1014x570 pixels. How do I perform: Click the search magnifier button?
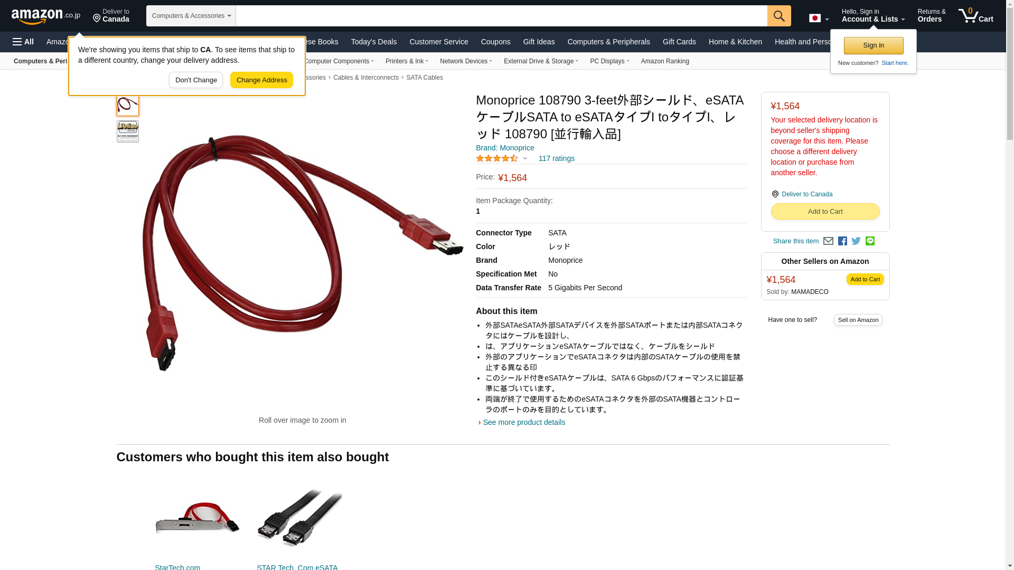[x=779, y=16]
